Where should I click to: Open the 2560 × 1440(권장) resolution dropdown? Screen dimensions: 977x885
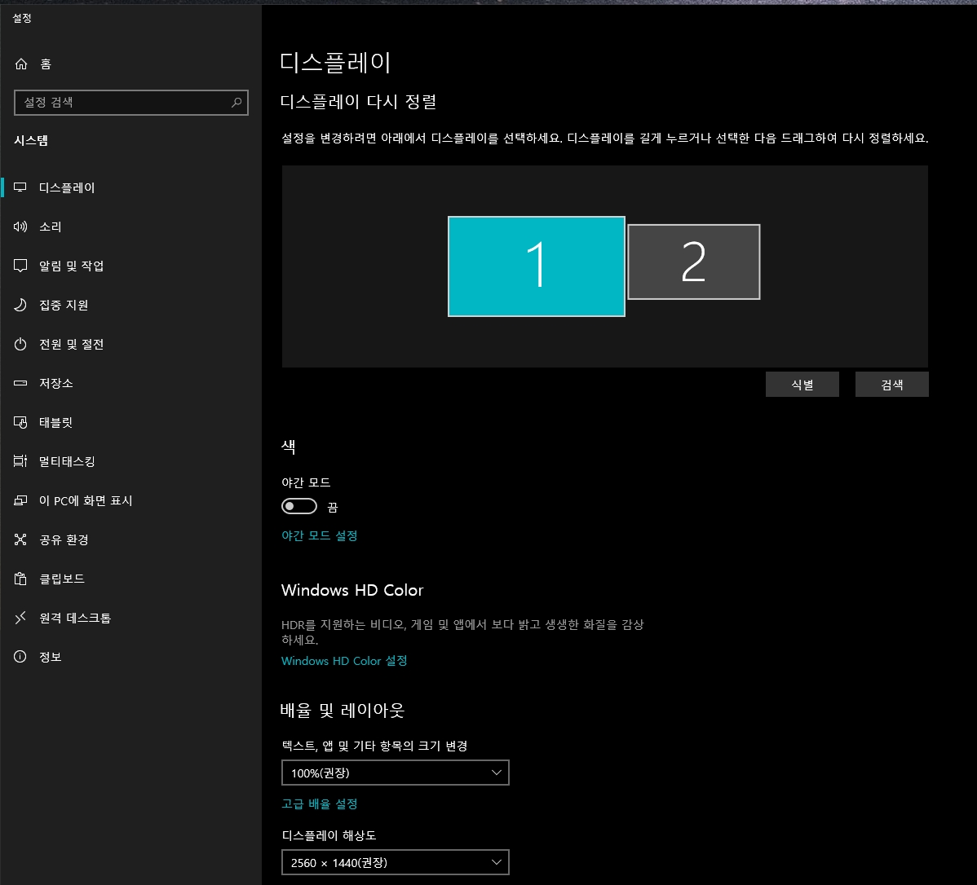[x=395, y=862]
